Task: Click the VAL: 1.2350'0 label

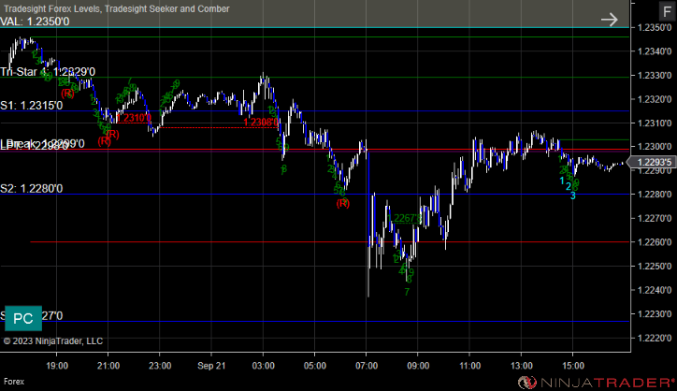Action: point(35,22)
